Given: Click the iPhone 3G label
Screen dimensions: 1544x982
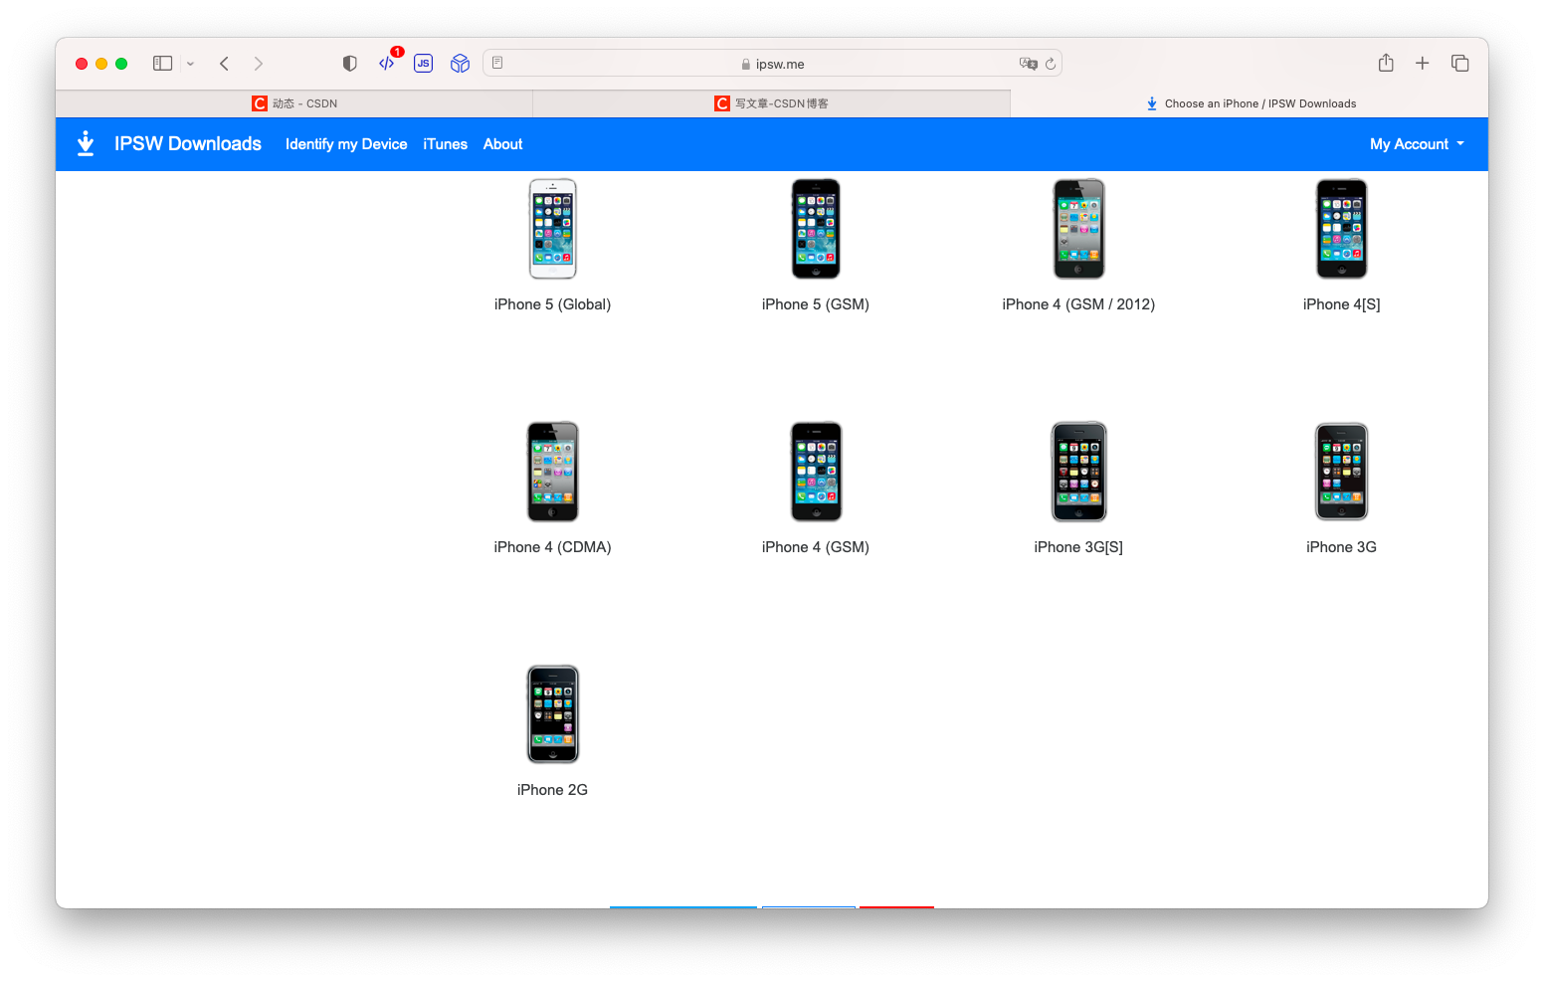Looking at the screenshot, I should tap(1342, 547).
